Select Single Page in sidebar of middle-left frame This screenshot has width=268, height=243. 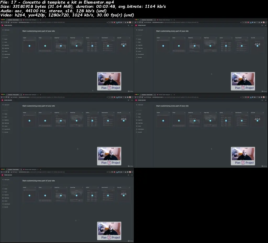[x=6, y=123]
